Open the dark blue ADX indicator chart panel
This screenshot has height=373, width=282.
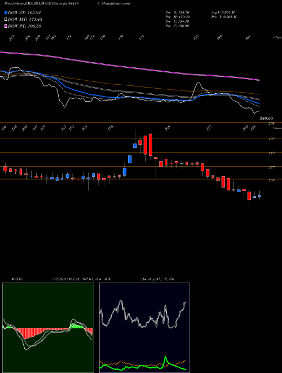click(x=144, y=328)
